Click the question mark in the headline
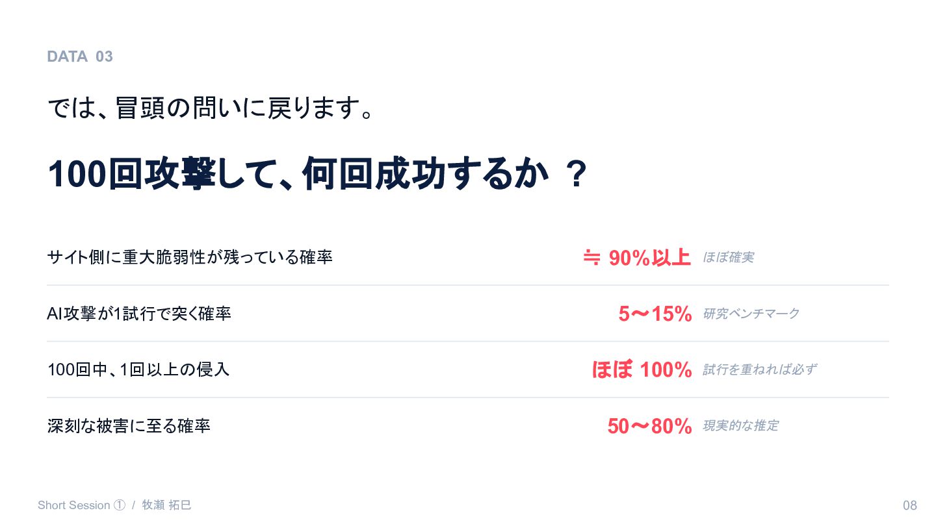 (575, 175)
